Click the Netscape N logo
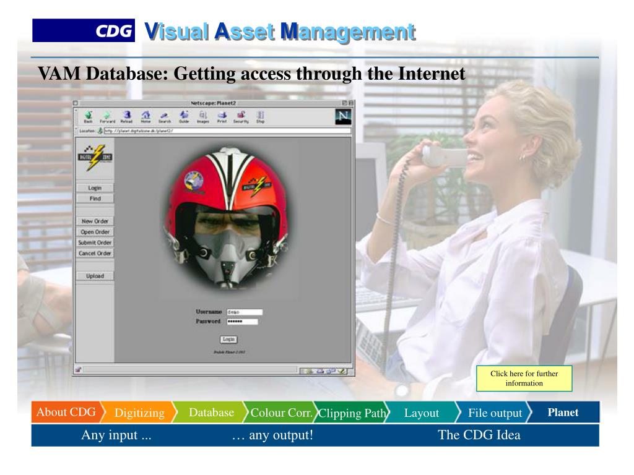This screenshot has width=634, height=475. (x=343, y=117)
